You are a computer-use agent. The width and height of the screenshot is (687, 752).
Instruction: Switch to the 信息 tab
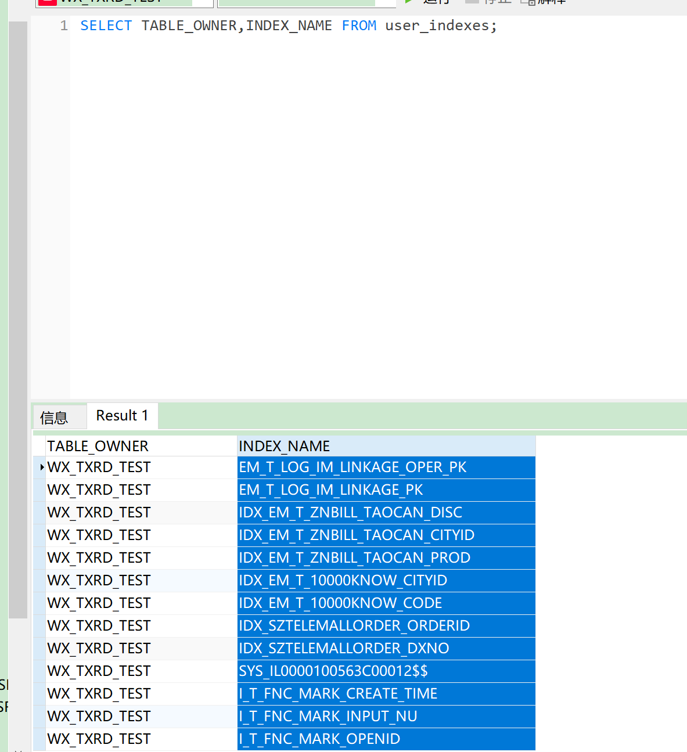coord(55,418)
